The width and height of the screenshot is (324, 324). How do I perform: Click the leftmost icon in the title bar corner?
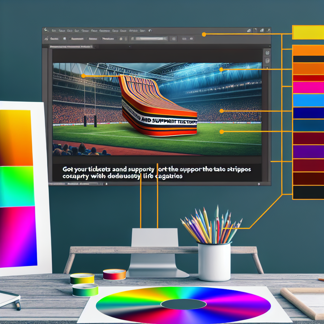point(249,30)
